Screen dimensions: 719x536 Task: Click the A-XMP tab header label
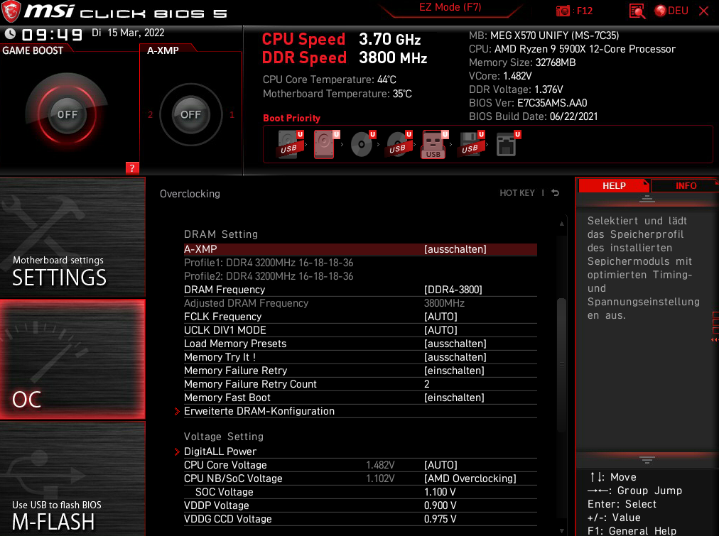[x=163, y=50]
